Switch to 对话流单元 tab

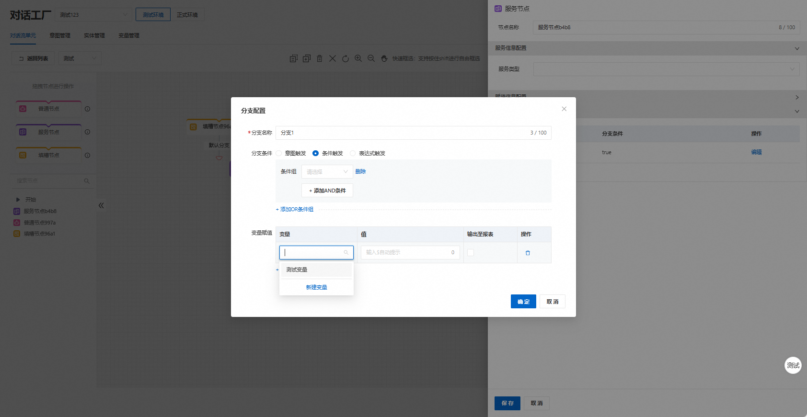coord(23,35)
